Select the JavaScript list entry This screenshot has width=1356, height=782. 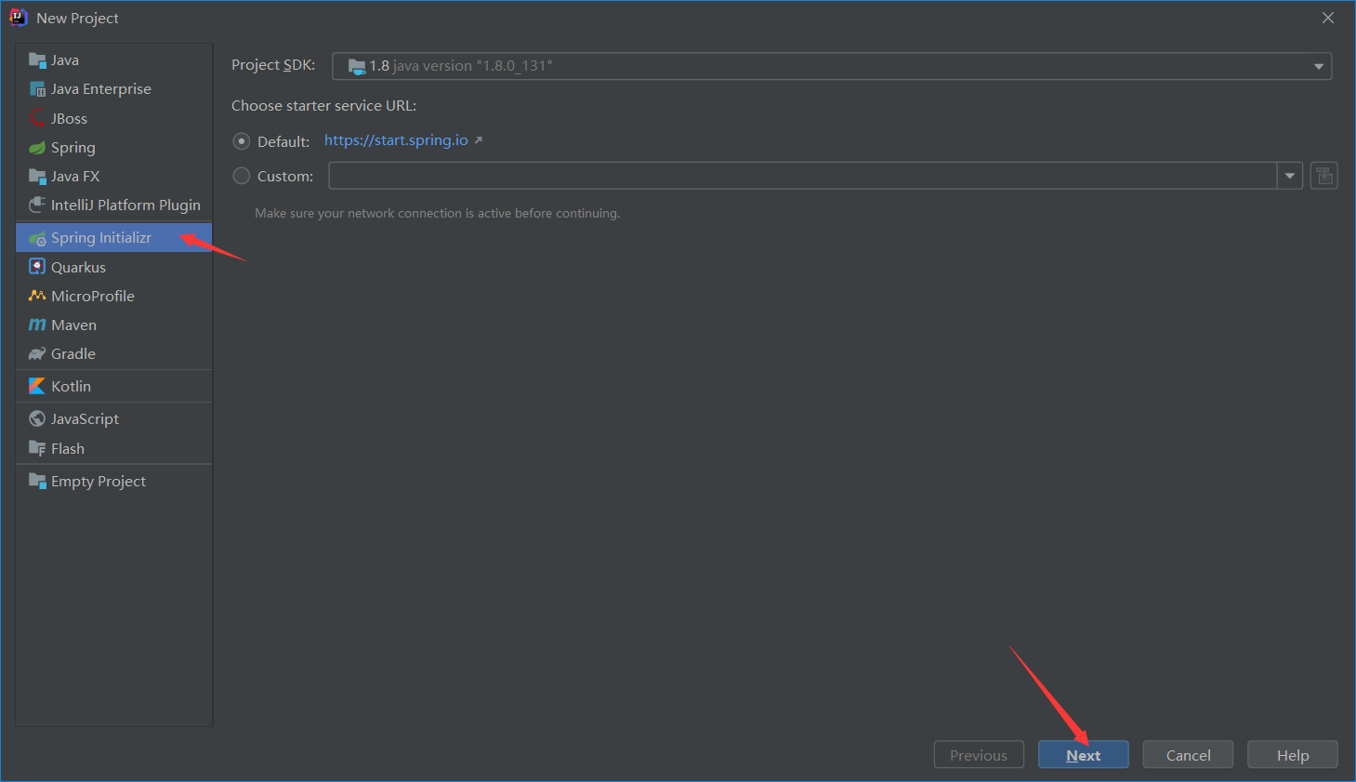pos(114,418)
